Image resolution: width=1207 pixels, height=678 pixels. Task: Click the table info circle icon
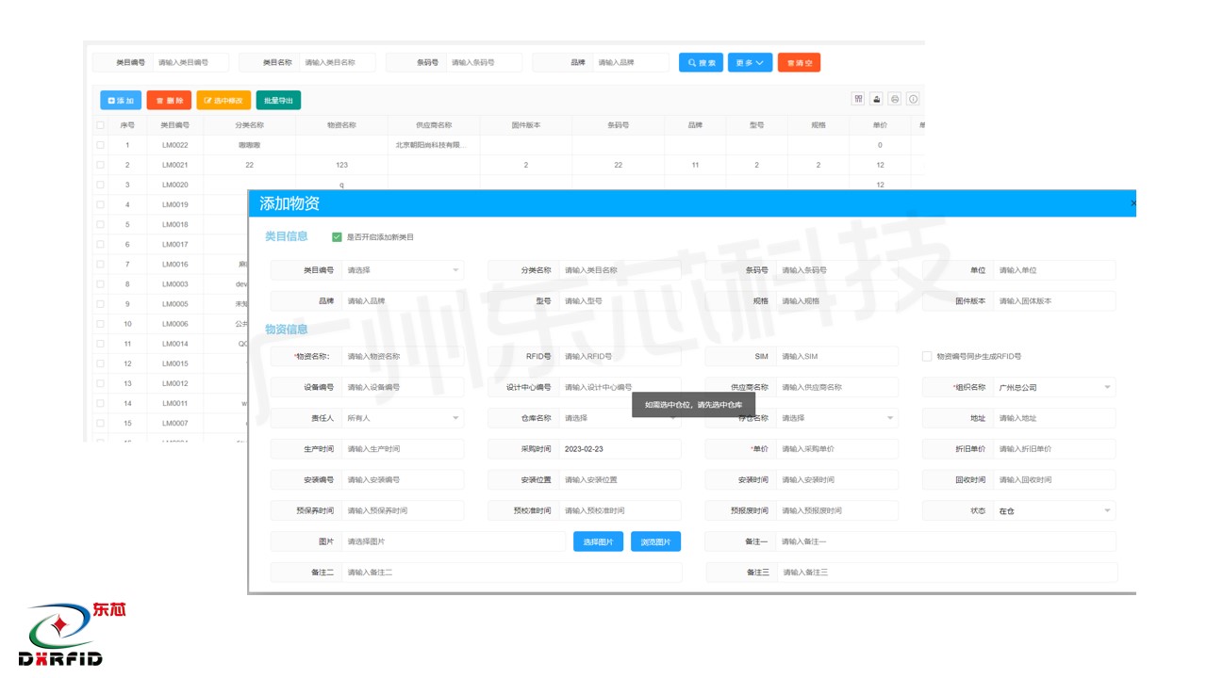[913, 99]
